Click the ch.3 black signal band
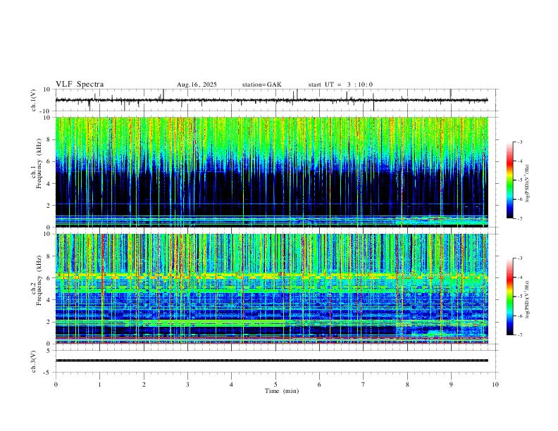Screen dimensions: 558x431 [x=272, y=361]
